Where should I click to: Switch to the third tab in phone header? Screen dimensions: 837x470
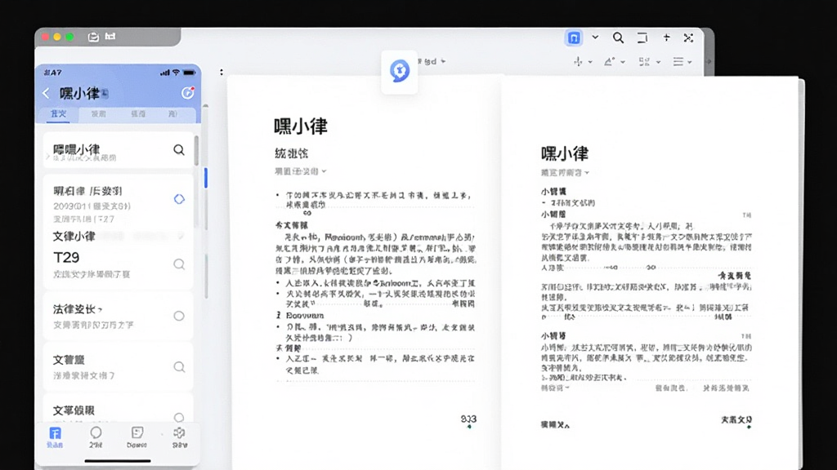138,114
